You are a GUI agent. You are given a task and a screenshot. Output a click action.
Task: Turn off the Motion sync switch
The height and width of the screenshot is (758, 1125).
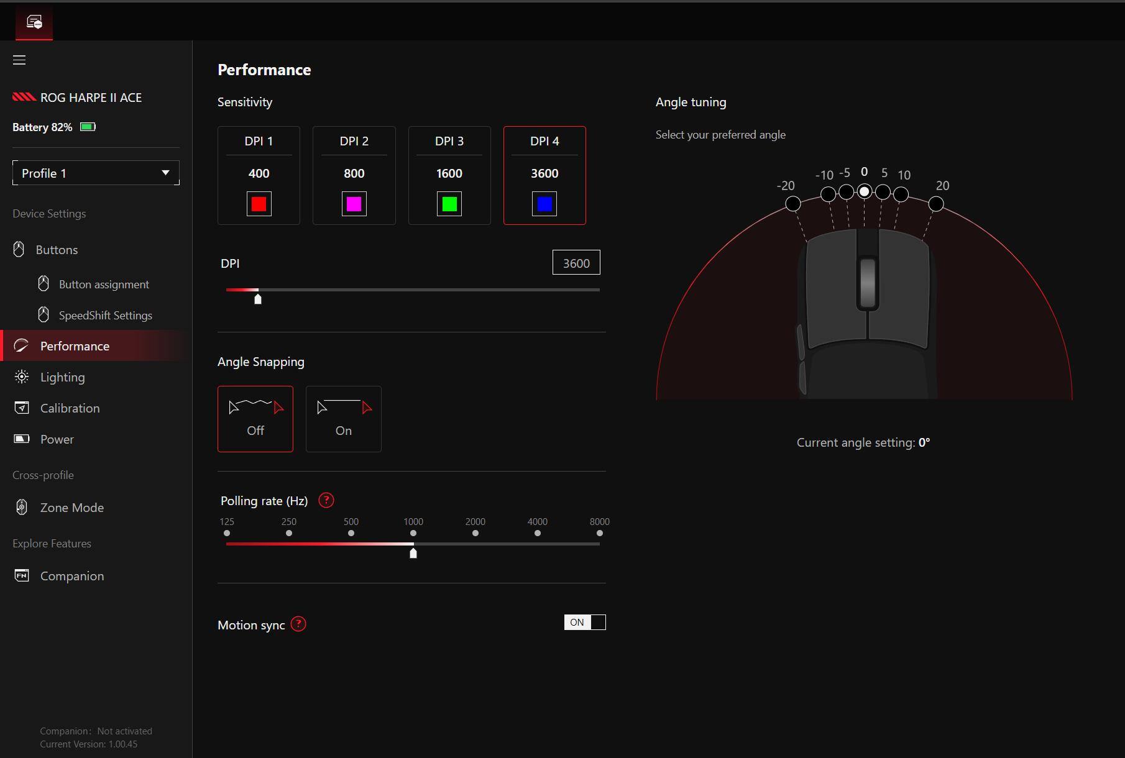tap(584, 623)
